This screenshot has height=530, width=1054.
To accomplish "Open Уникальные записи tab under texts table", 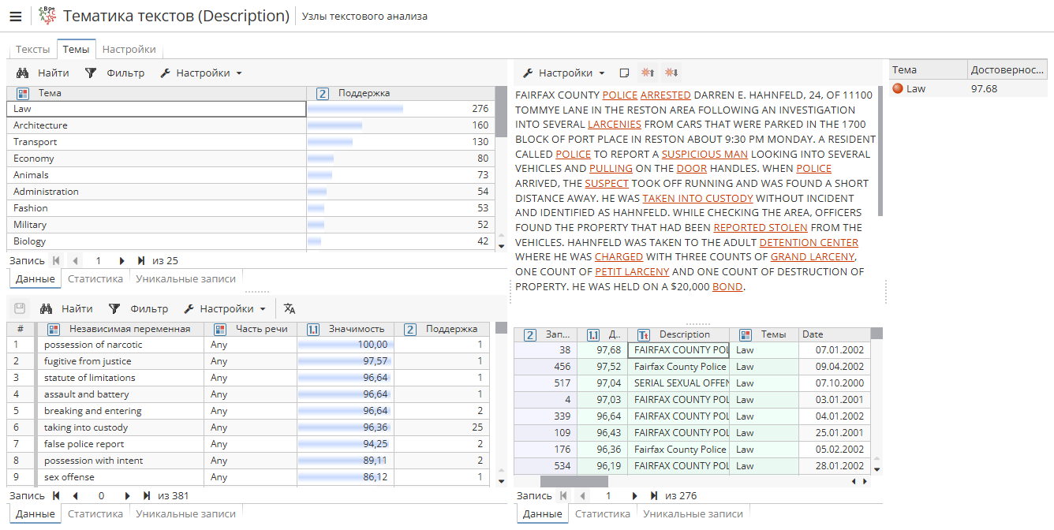I will pos(693,513).
